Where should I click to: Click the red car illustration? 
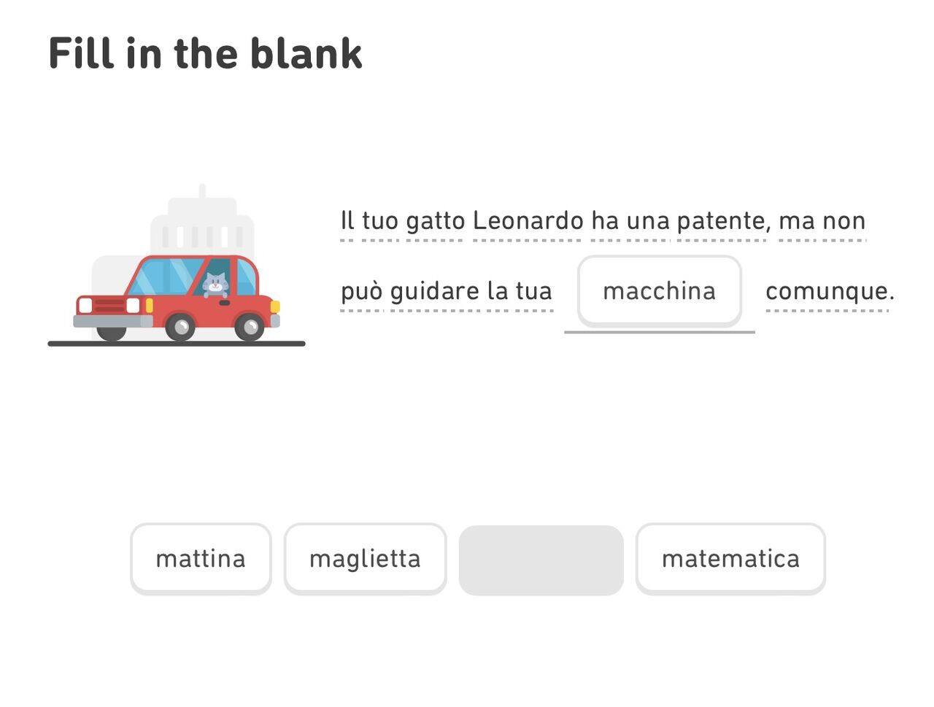pyautogui.click(x=177, y=301)
